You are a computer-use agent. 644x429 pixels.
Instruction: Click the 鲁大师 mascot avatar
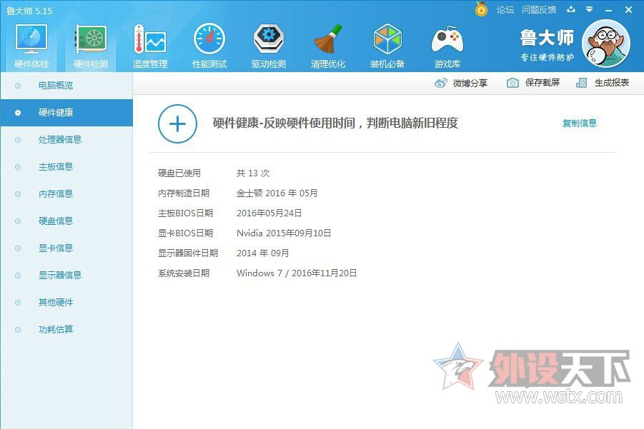607,43
